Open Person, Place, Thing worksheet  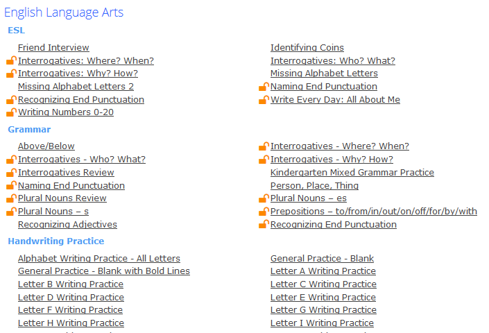pyautogui.click(x=314, y=185)
